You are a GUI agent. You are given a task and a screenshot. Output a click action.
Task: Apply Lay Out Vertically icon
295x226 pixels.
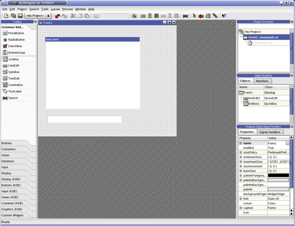pyautogui.click(x=150, y=16)
